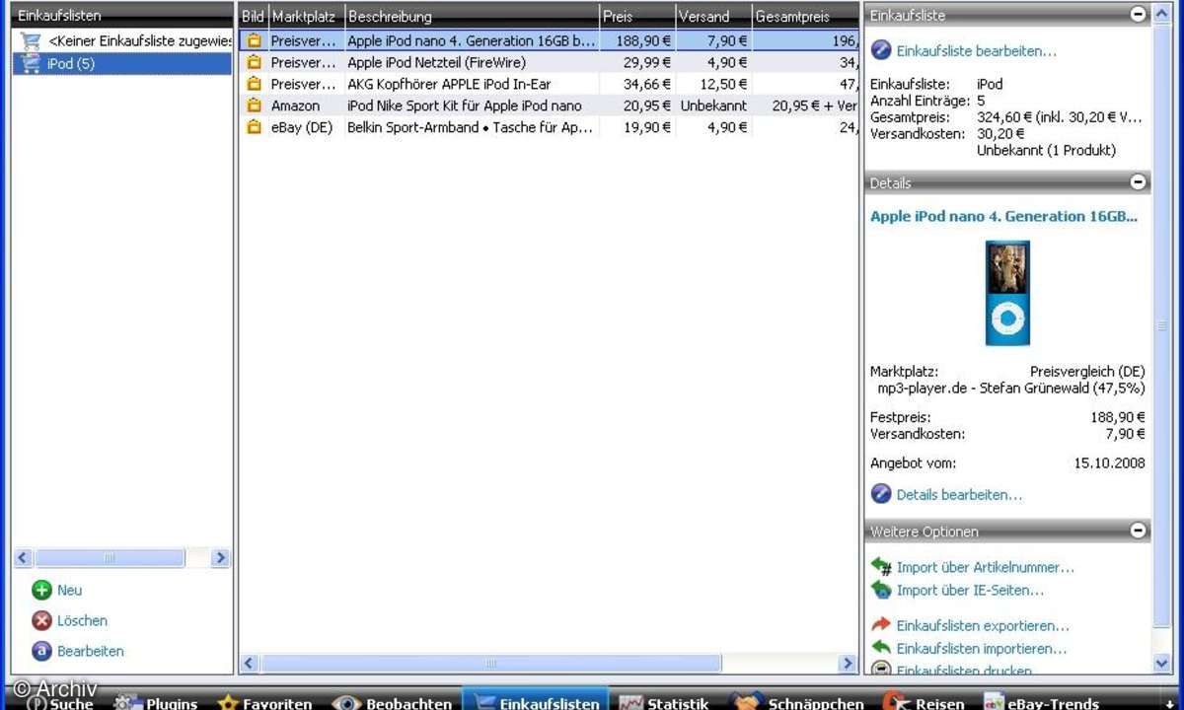The height and width of the screenshot is (710, 1184).
Task: Click the red Einkaufslisten exportieren arrow icon
Action: coord(881,625)
